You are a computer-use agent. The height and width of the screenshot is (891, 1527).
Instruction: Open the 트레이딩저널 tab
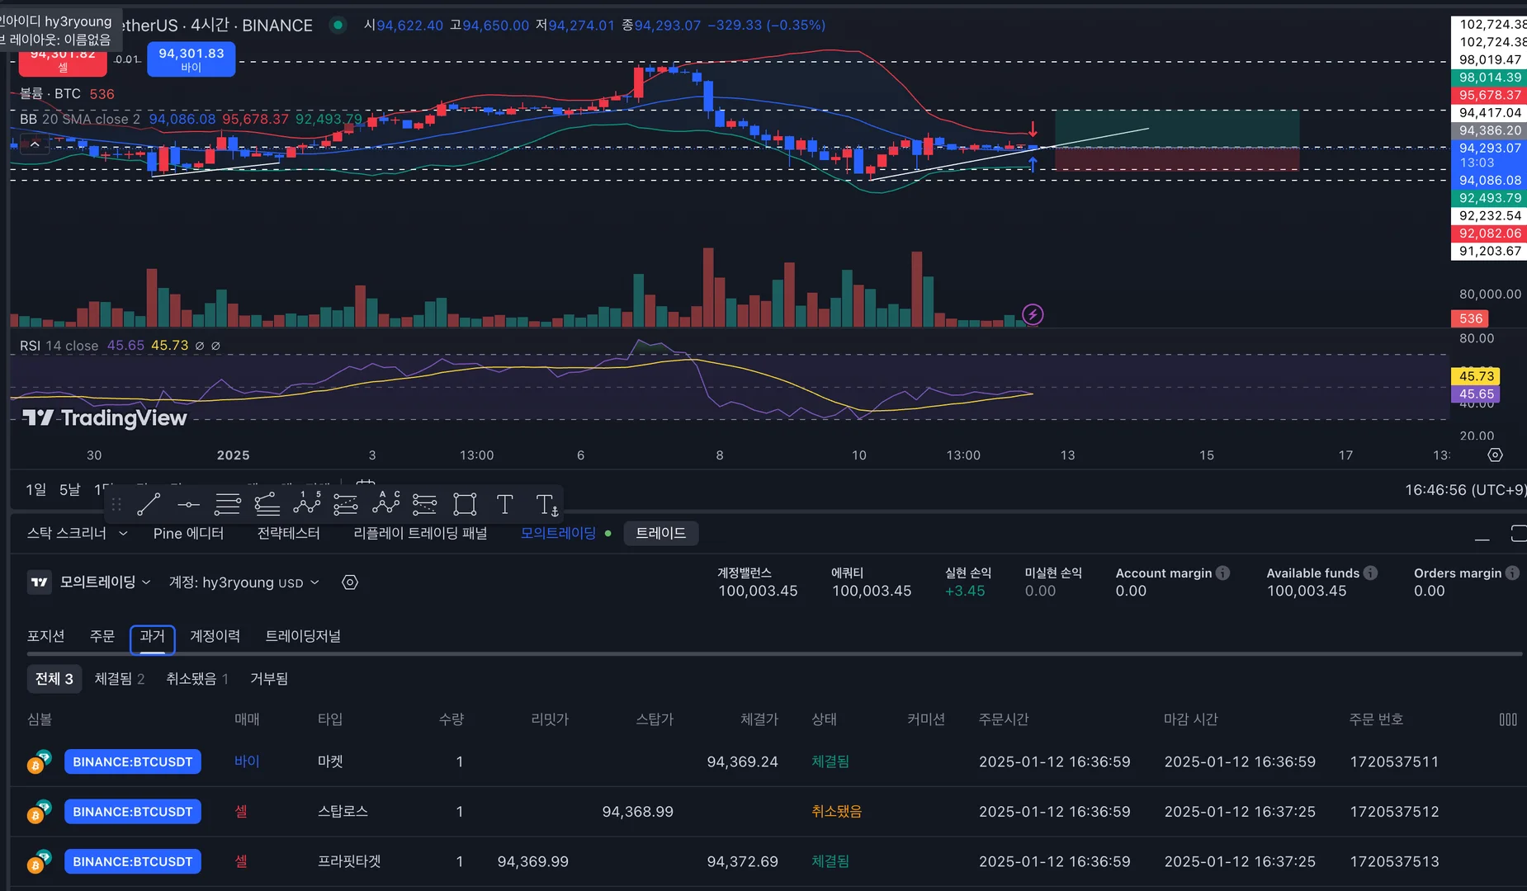click(303, 636)
